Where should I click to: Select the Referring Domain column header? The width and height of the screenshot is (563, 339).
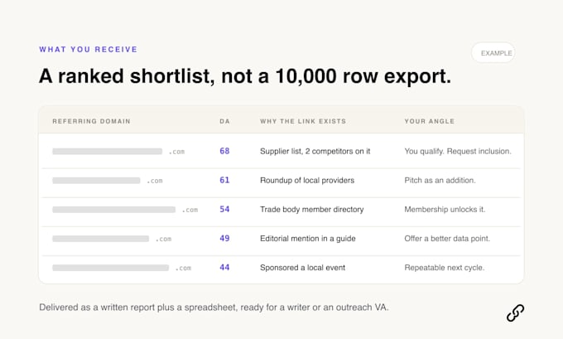click(91, 121)
